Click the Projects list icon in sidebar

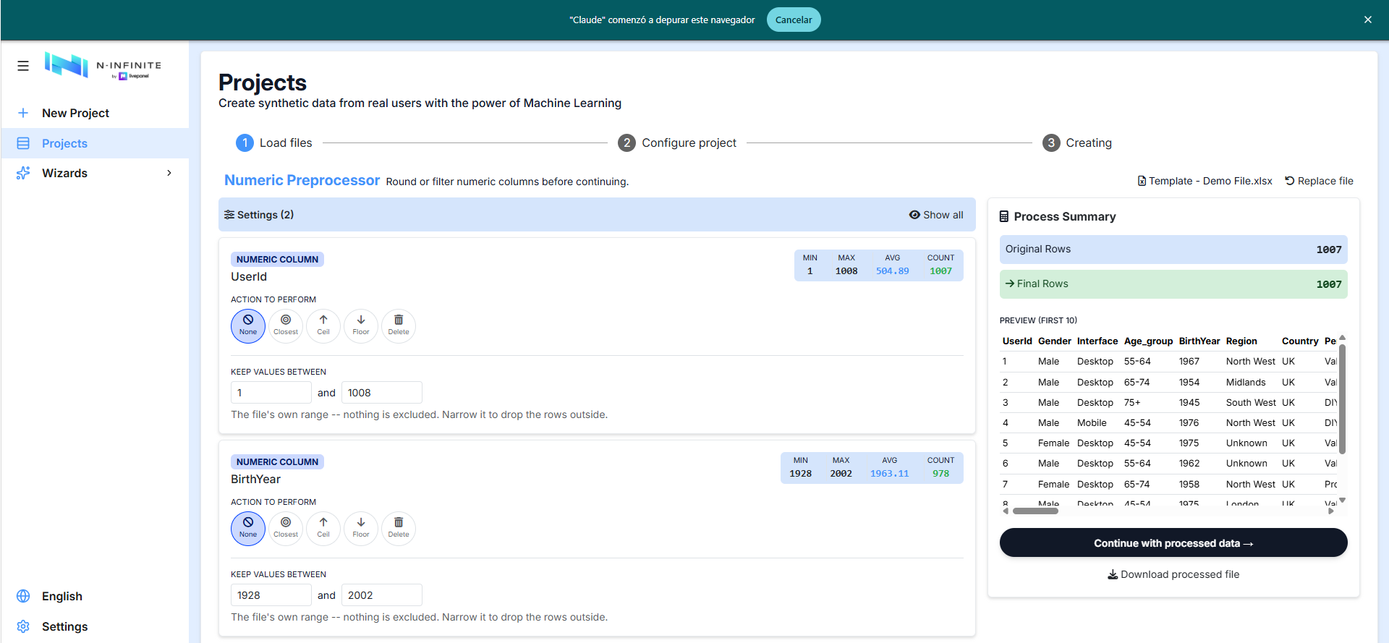[x=23, y=143]
